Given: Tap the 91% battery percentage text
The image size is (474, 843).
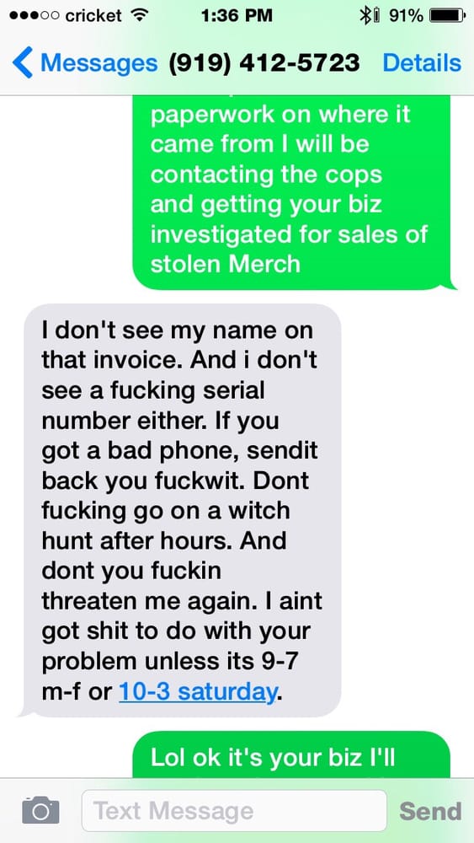Looking at the screenshot, I should [x=407, y=16].
